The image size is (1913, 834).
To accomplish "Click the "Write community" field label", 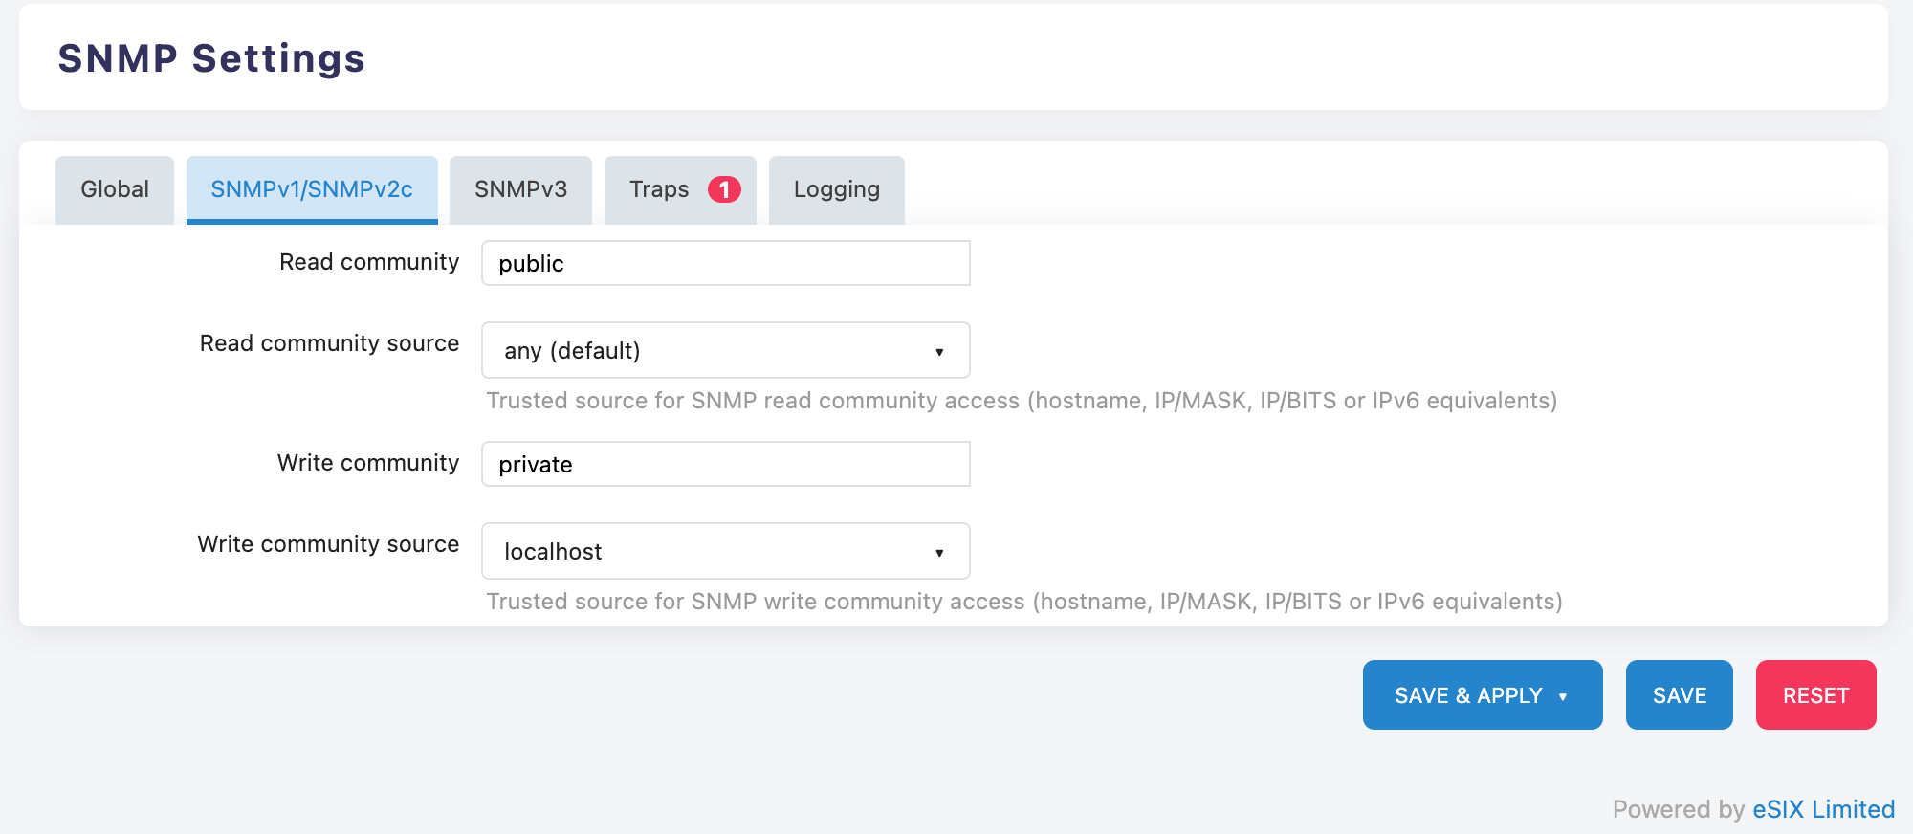I will coord(368,463).
